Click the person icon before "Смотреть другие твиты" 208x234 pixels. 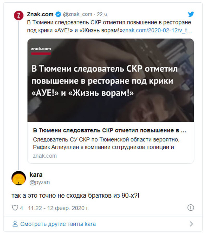coord(15,224)
